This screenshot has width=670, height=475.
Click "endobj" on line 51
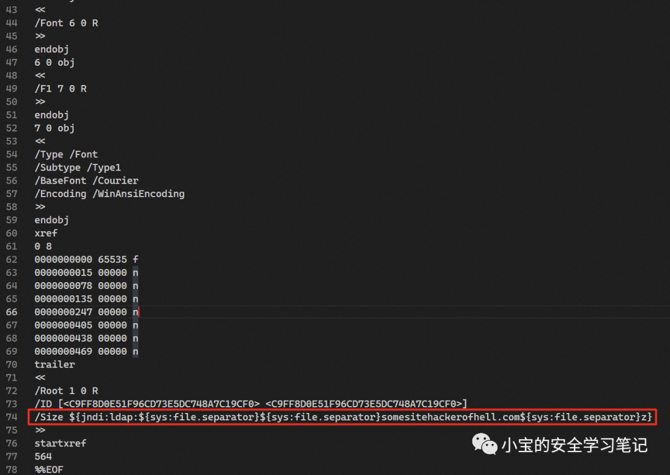point(51,115)
